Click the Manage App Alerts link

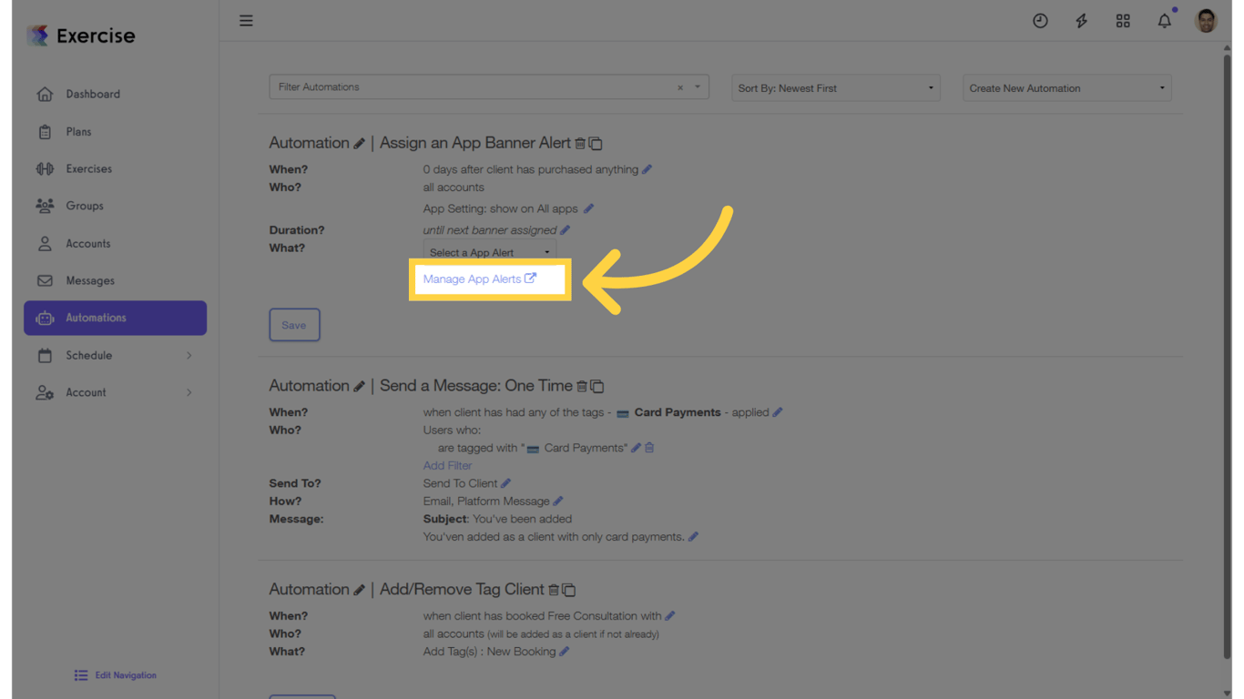[480, 279]
